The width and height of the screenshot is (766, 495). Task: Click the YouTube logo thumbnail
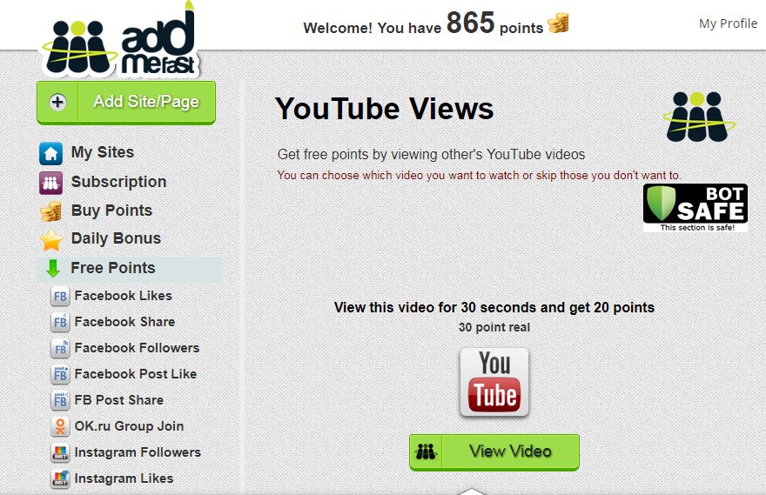tap(494, 382)
